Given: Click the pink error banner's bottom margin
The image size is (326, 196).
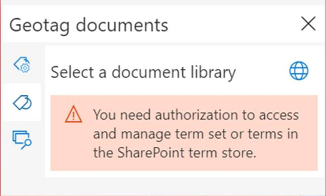Looking at the screenshot, I should coord(184,165).
